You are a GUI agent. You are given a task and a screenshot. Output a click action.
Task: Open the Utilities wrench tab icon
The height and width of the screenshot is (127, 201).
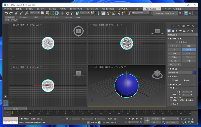pos(193,26)
